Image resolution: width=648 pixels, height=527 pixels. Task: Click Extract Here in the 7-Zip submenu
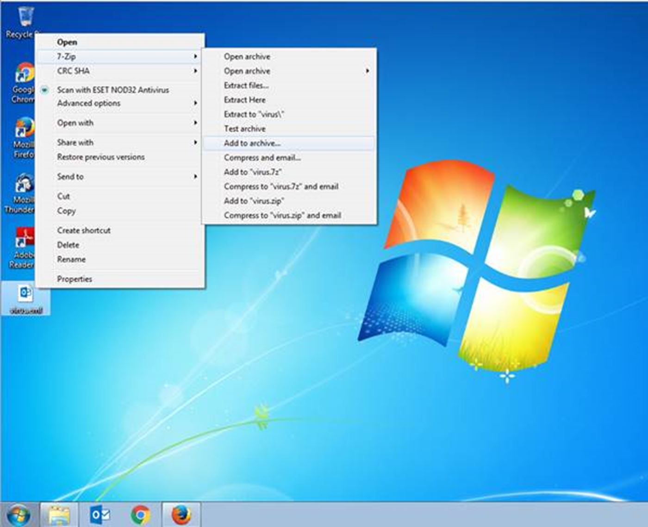tap(245, 99)
